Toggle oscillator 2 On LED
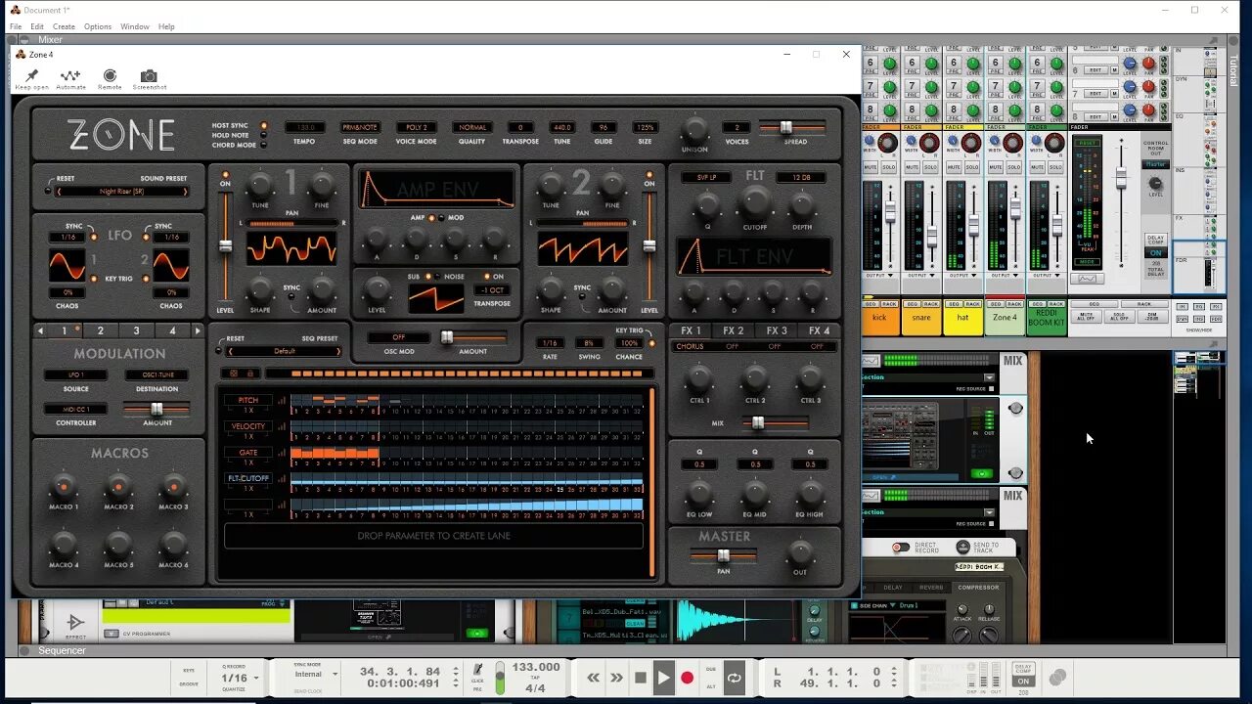Viewport: 1252px width, 704px height. click(648, 174)
